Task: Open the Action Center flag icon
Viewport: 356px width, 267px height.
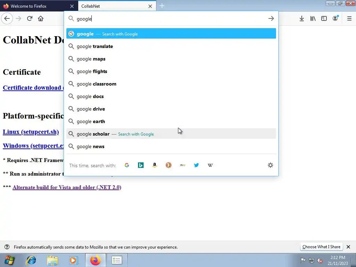Action: 303,260
